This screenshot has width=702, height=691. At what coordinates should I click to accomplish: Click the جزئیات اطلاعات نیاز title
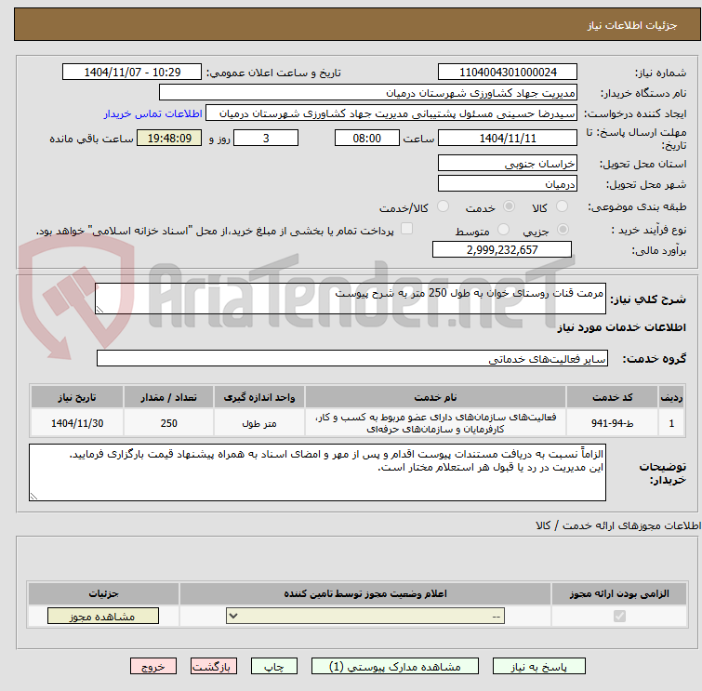tap(632, 25)
